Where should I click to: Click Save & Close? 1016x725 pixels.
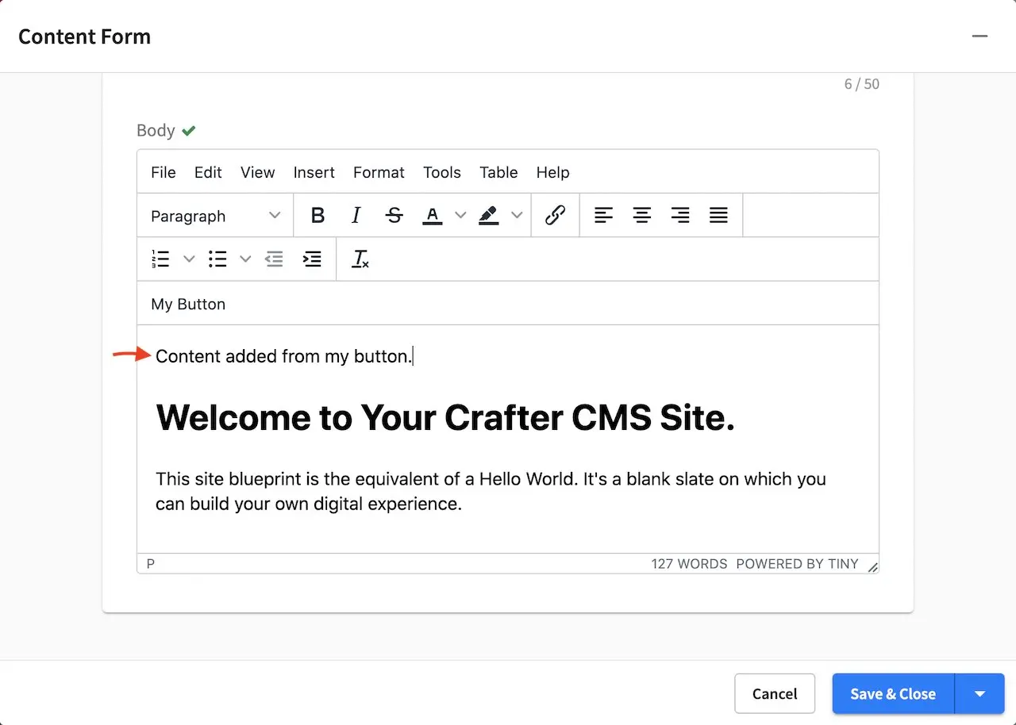pos(893,694)
